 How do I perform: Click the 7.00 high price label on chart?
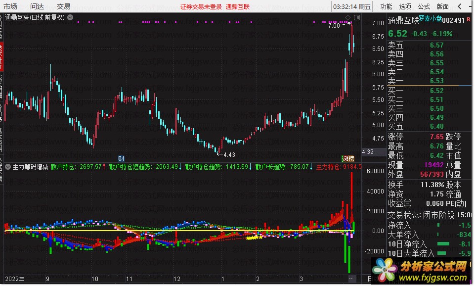334,26
